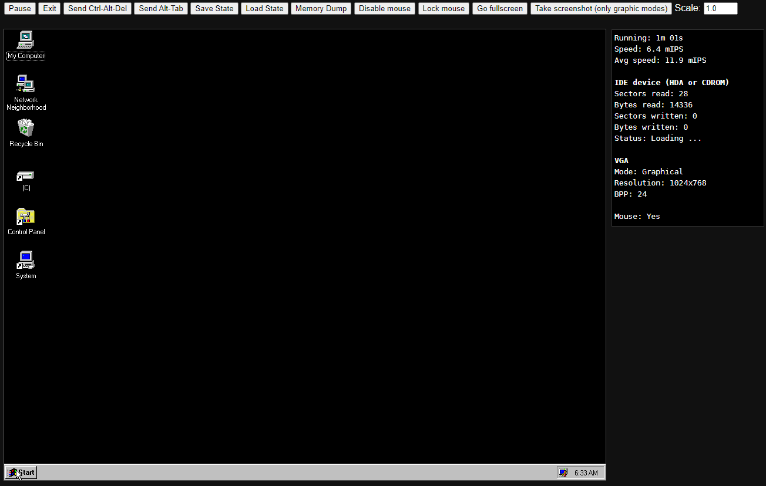The height and width of the screenshot is (486, 766).
Task: Click the 'Sectors written: 0' text
Action: (x=656, y=116)
